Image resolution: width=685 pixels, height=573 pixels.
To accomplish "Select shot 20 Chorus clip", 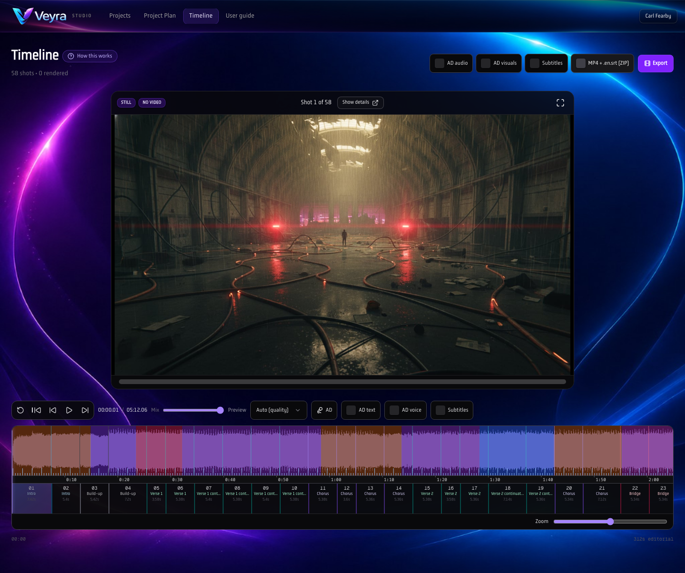I will (x=569, y=498).
